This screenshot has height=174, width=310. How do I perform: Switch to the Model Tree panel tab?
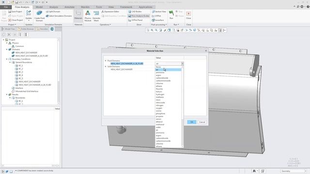pyautogui.click(x=9, y=29)
